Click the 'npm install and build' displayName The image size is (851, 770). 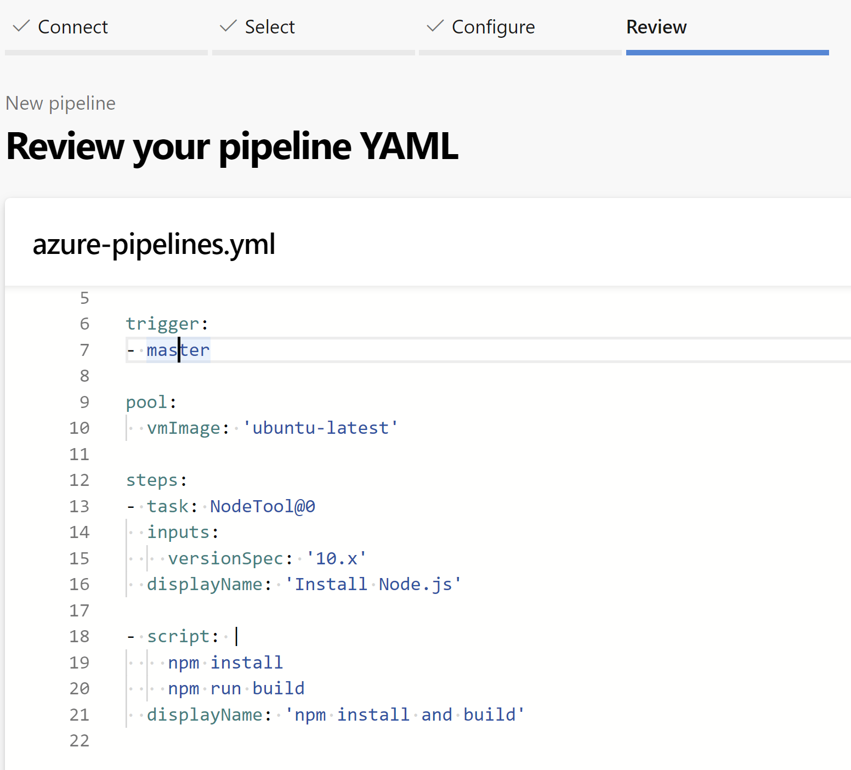pyautogui.click(x=404, y=714)
